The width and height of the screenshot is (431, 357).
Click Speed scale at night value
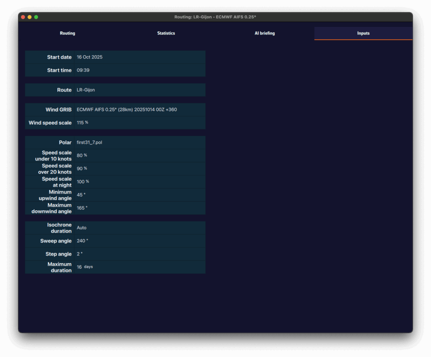(82, 182)
